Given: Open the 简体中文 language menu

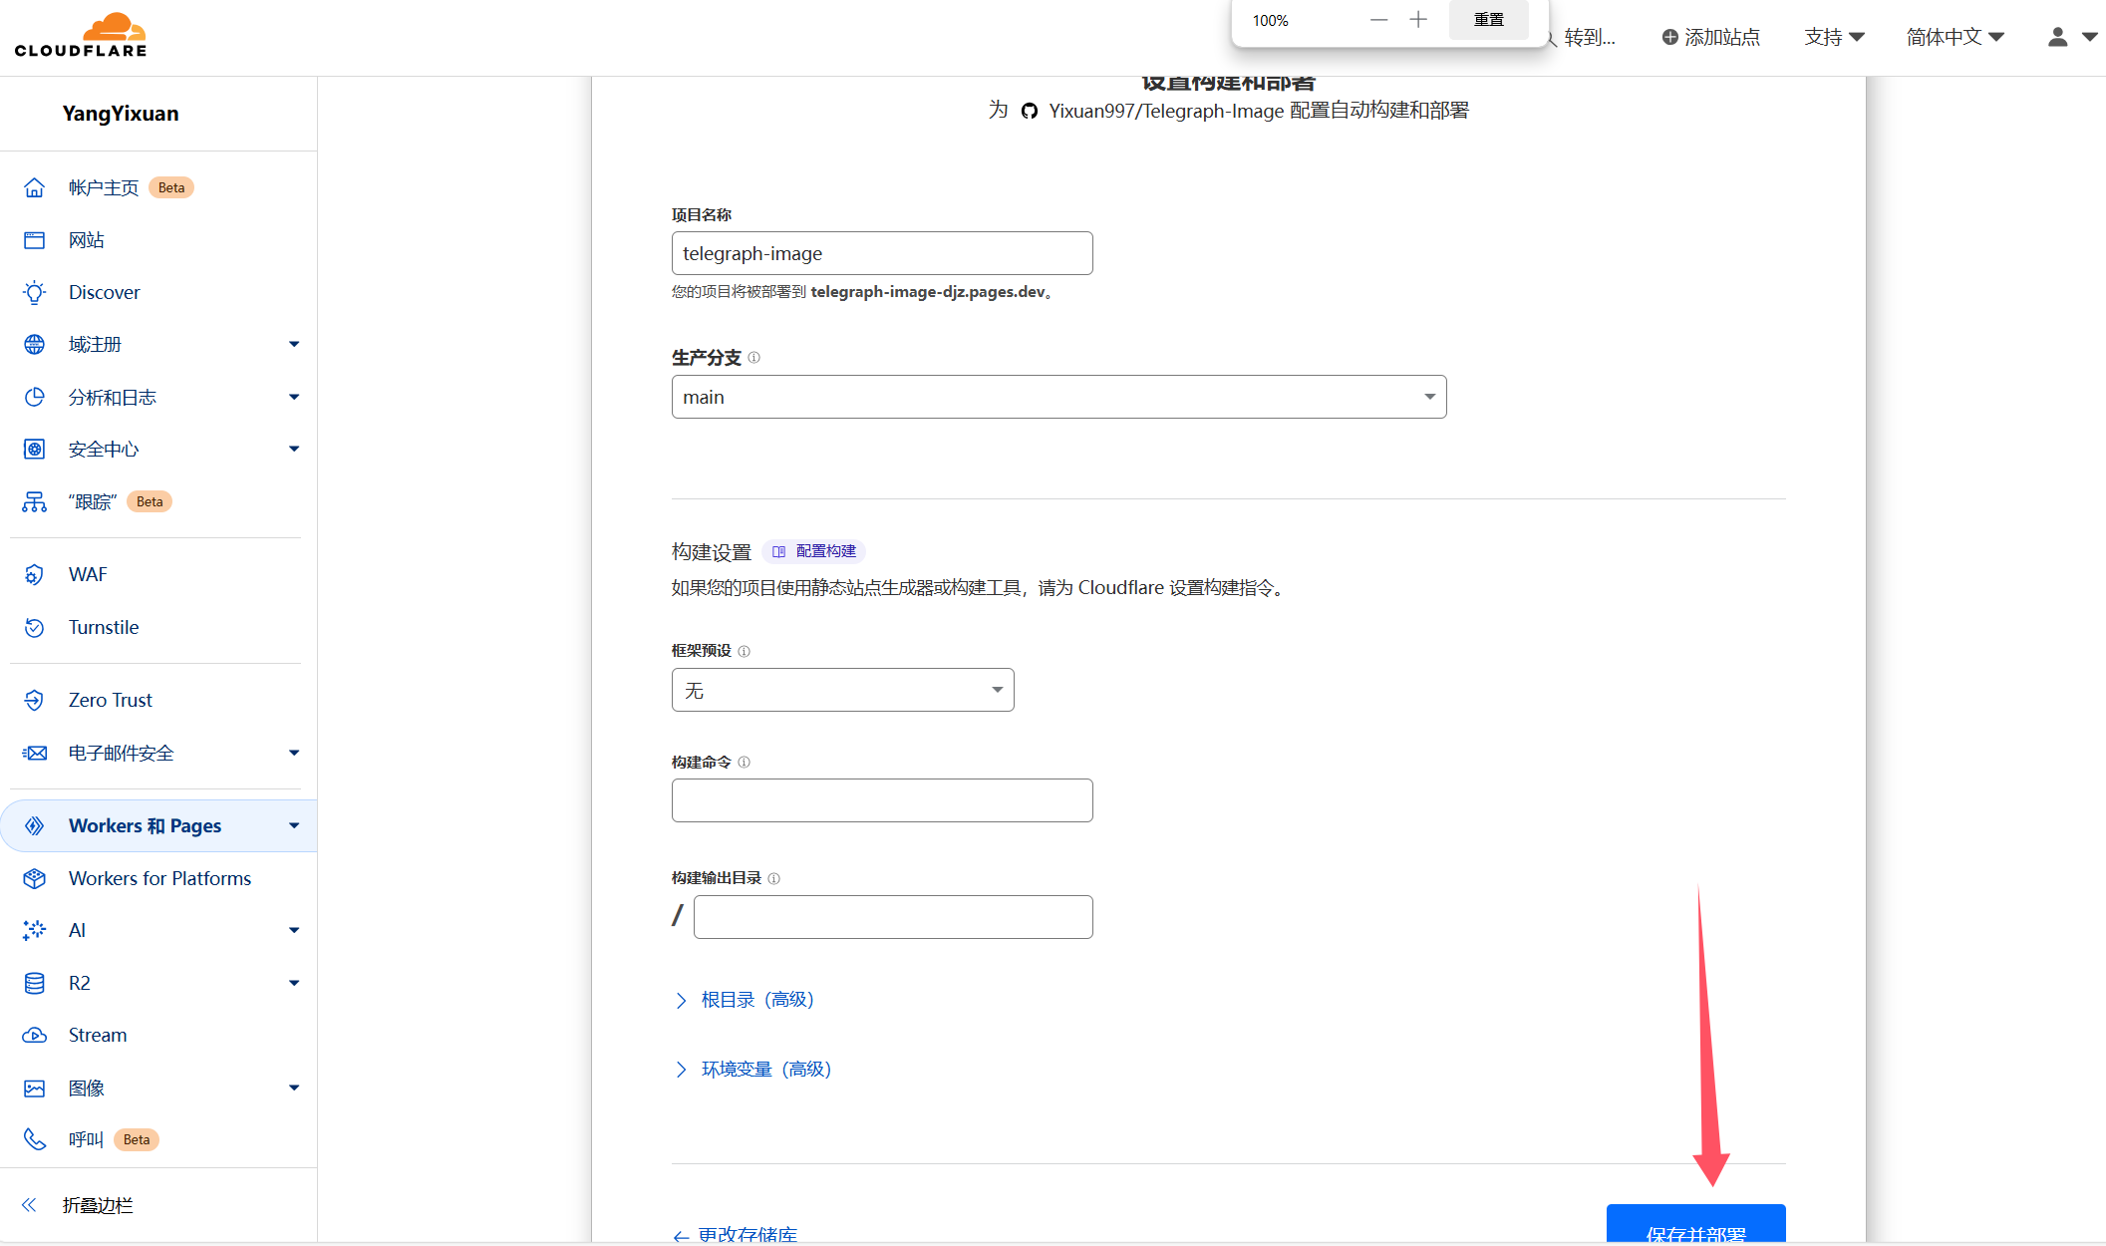Looking at the screenshot, I should 1955,37.
